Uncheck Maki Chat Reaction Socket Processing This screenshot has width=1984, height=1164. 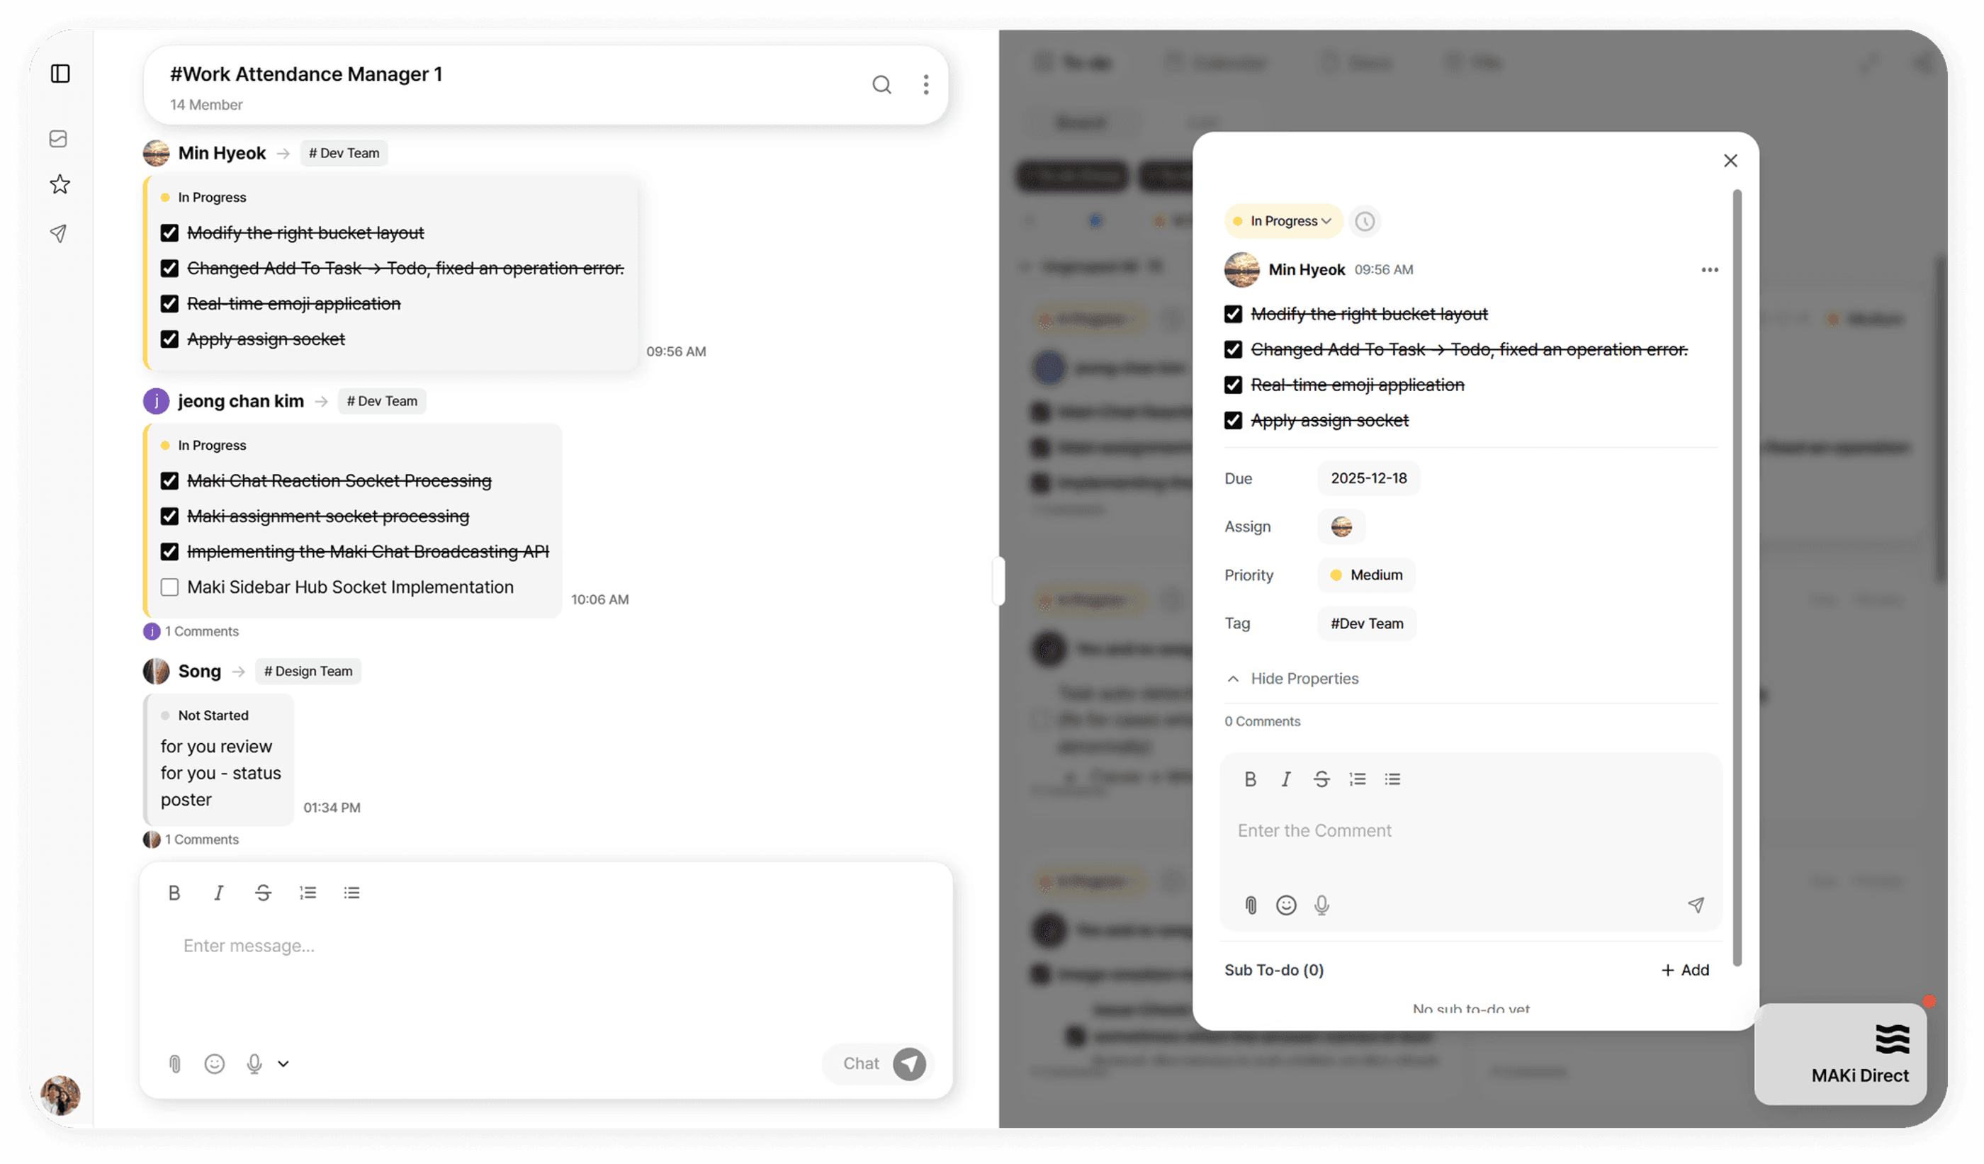[x=169, y=481]
